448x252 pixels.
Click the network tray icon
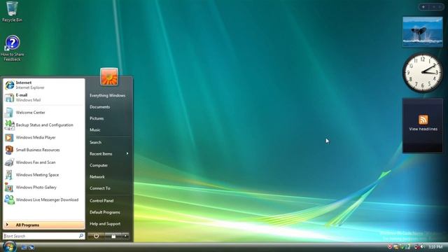click(x=417, y=246)
